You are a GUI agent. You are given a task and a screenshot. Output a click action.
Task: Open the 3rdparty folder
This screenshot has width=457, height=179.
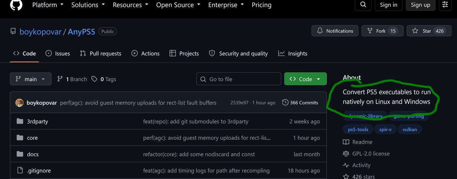point(37,121)
